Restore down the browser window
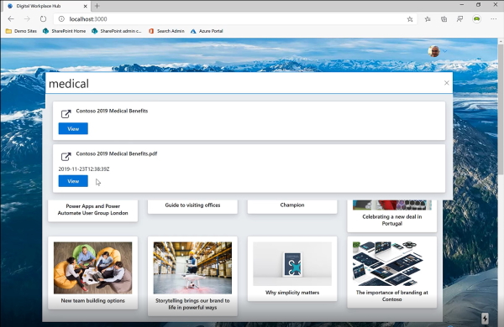The image size is (504, 327). 479,5
